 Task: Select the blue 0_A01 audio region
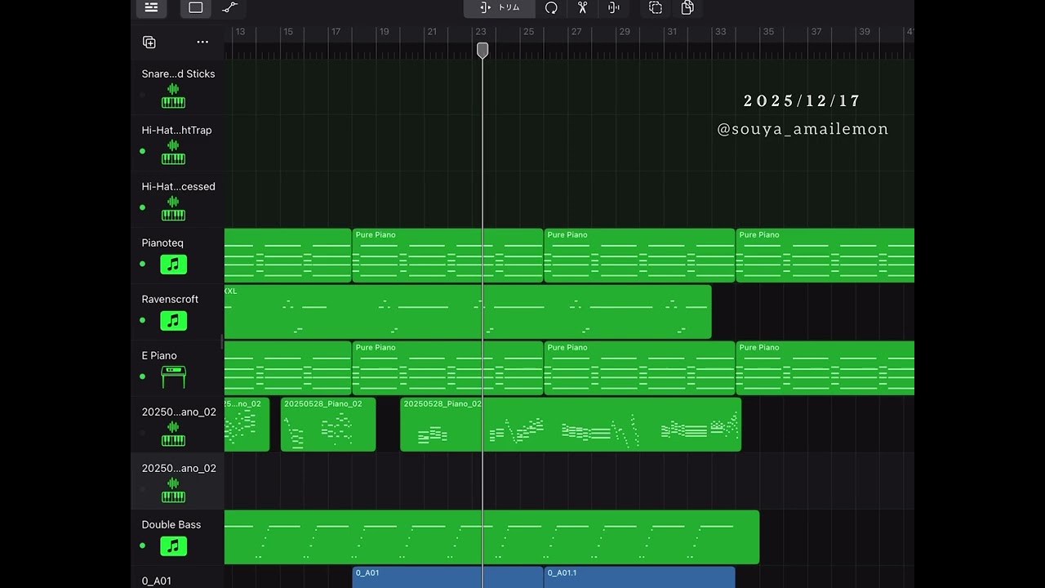coord(447,577)
